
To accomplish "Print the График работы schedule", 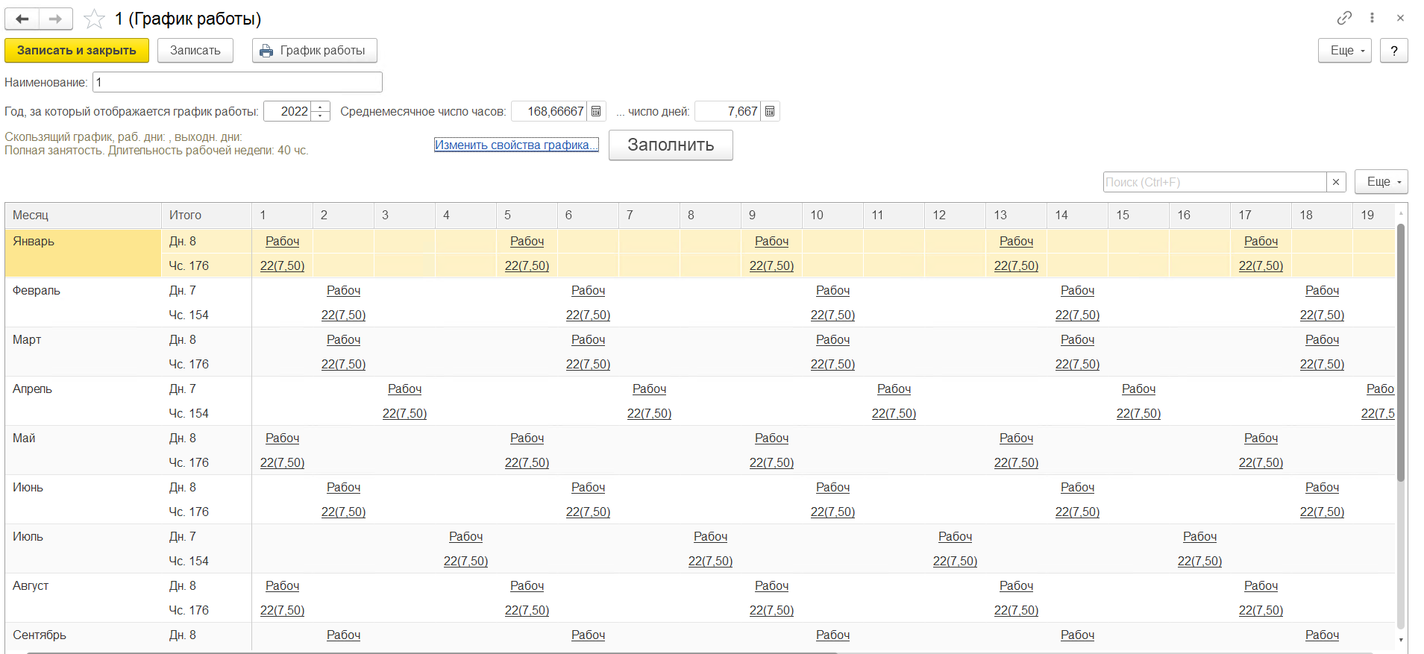I will pos(314,51).
